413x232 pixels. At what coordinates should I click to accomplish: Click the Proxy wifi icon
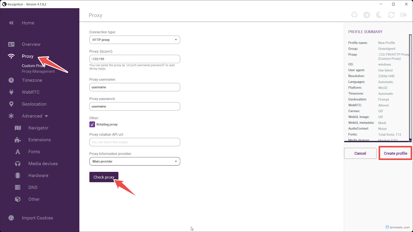coord(11,56)
